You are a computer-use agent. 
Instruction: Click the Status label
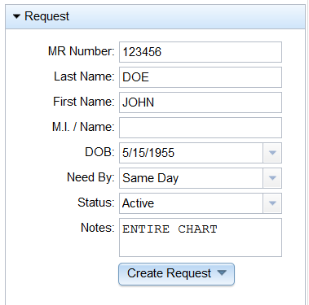point(96,203)
